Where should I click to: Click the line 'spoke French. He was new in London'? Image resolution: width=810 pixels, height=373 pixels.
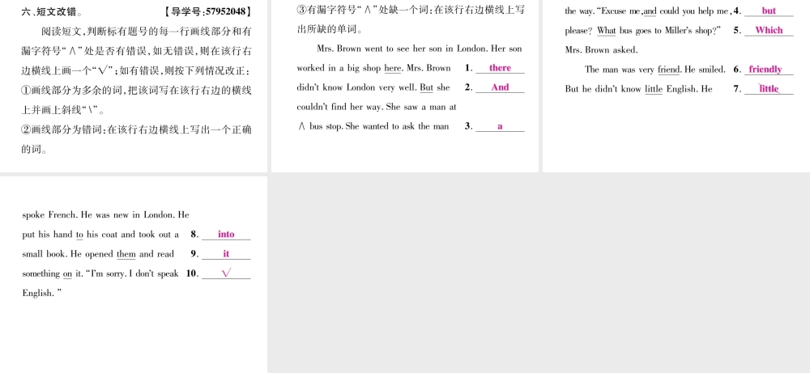click(105, 214)
